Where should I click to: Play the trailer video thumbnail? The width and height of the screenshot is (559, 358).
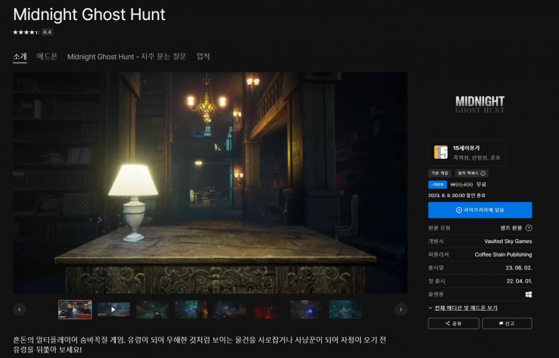pyautogui.click(x=113, y=309)
